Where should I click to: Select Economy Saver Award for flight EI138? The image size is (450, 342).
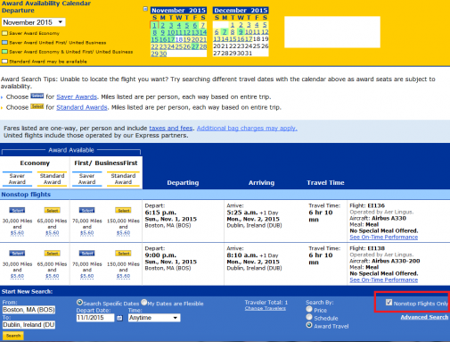[17, 254]
